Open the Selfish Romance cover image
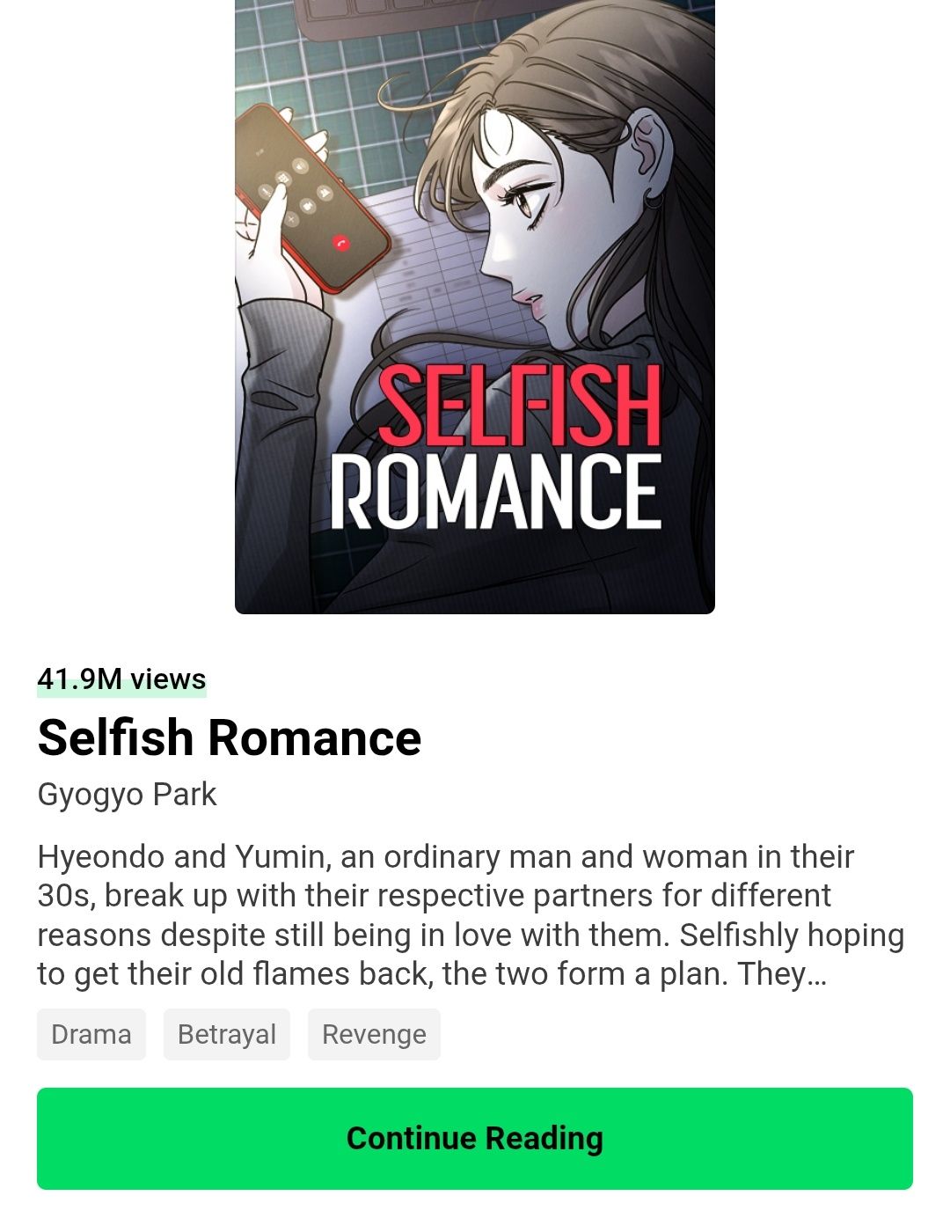This screenshot has width=950, height=1225. (x=475, y=306)
